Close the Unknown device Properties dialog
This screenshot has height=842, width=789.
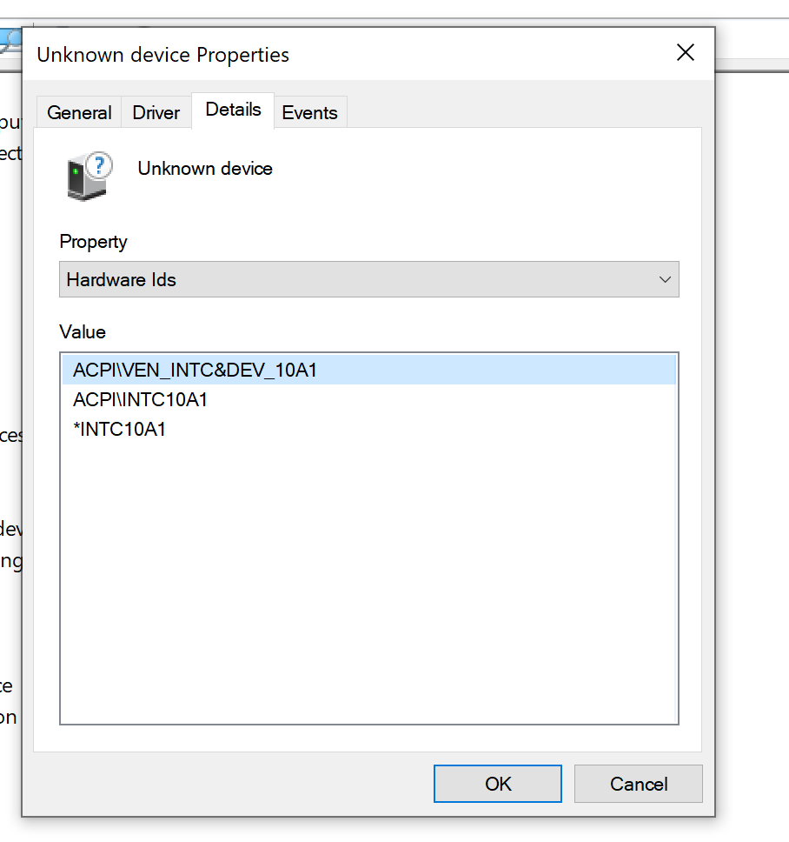click(x=685, y=53)
